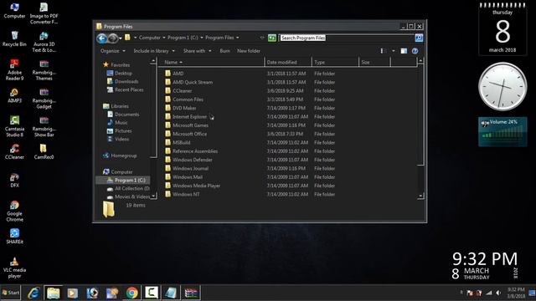Sort by the Size column header
This screenshot has width=536, height=301.
pos(374,62)
